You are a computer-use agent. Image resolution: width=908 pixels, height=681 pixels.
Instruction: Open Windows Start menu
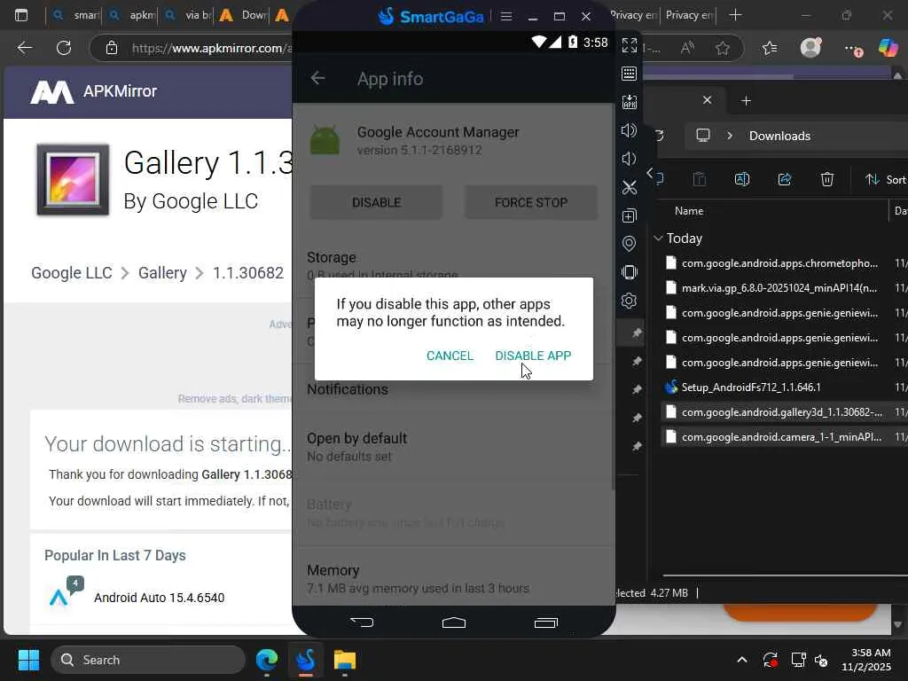tap(29, 660)
